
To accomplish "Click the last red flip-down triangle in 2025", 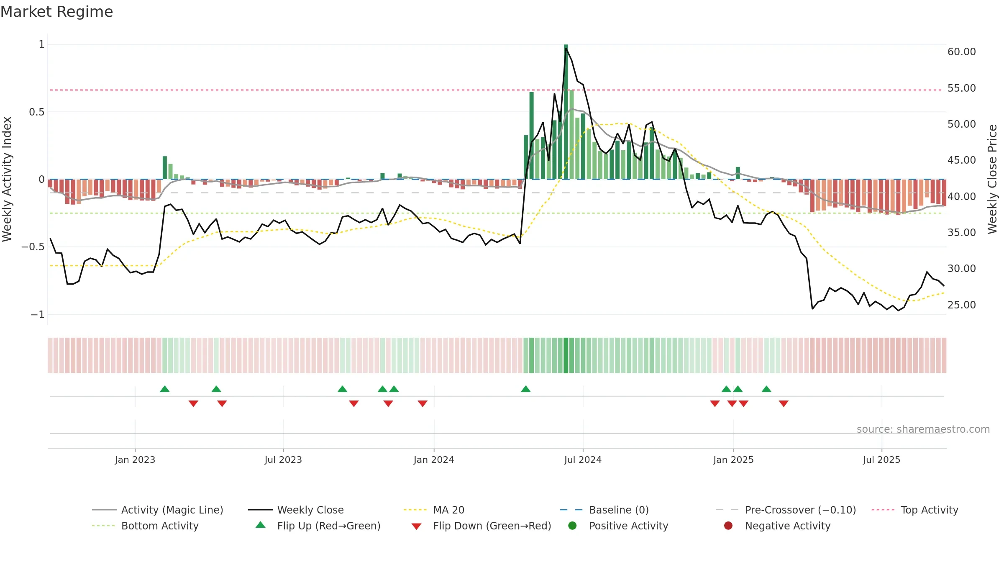I will pyautogui.click(x=784, y=403).
